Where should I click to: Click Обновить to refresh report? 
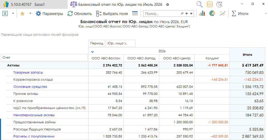click(80, 14)
